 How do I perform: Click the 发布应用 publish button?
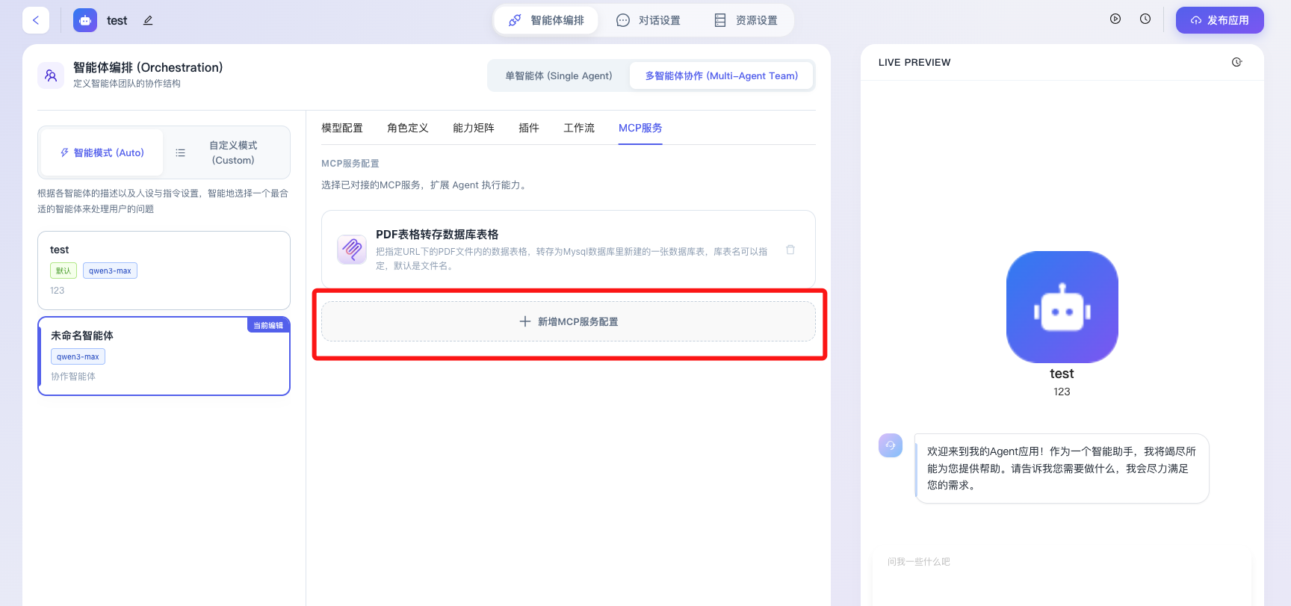pos(1219,21)
